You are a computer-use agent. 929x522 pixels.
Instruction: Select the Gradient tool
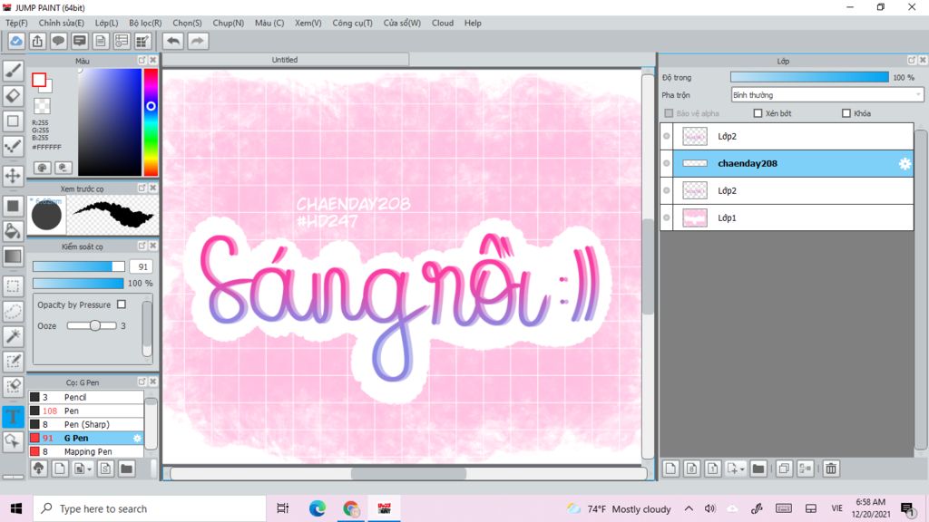pyautogui.click(x=13, y=256)
